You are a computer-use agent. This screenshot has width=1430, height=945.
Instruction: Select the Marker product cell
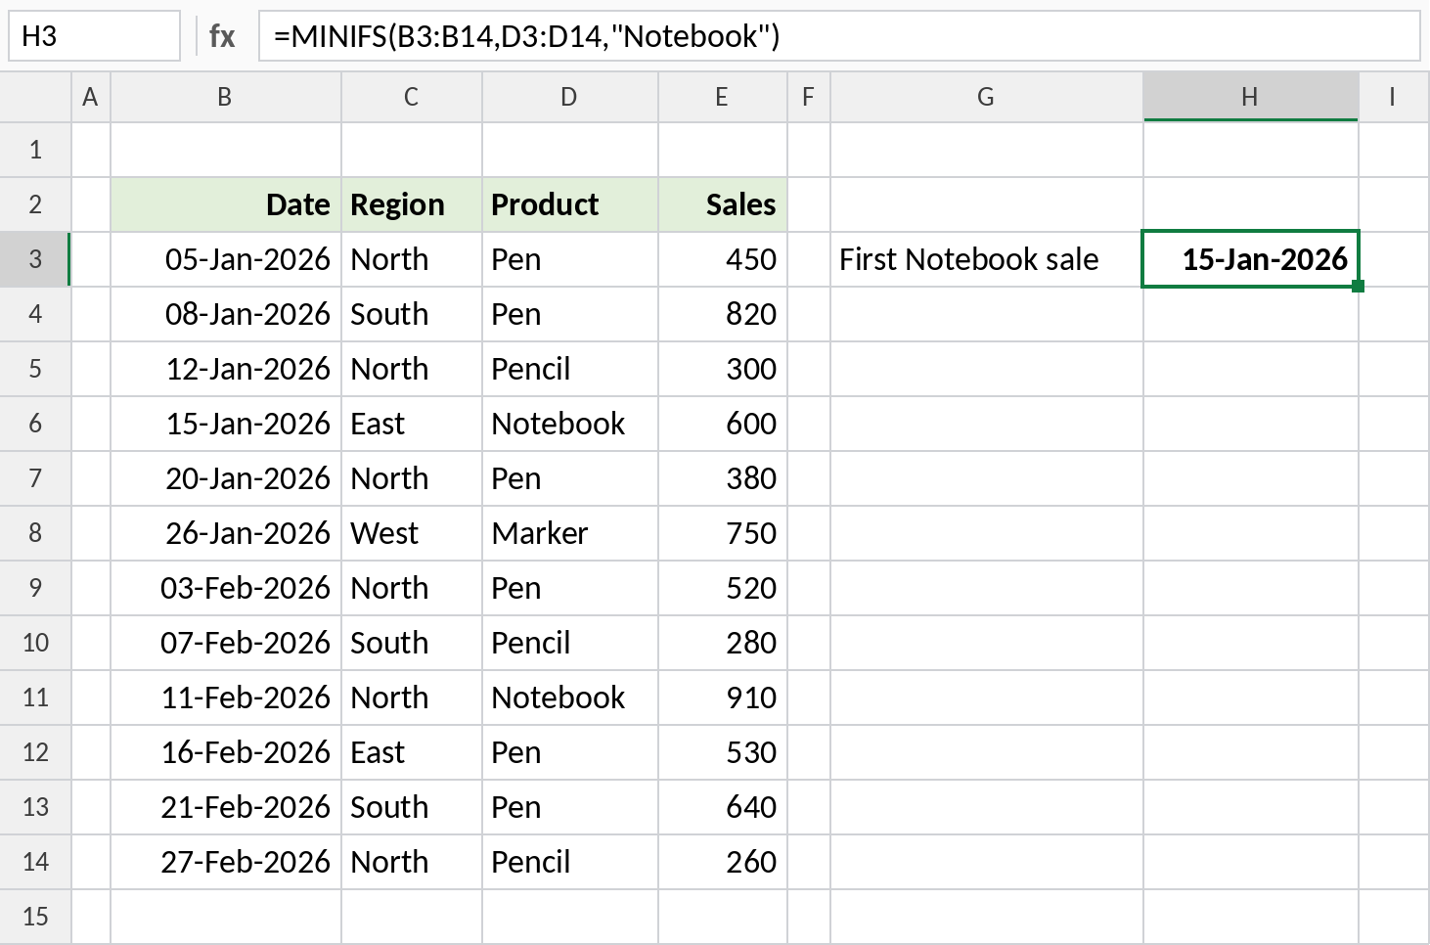[570, 533]
